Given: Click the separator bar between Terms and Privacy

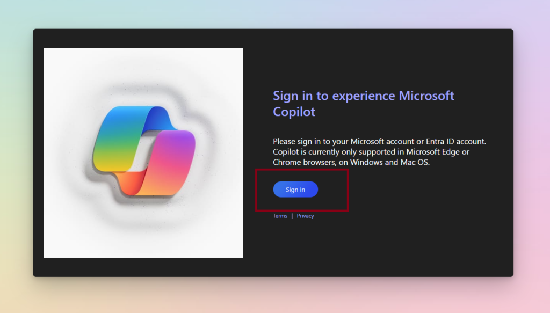Looking at the screenshot, I should tap(292, 216).
